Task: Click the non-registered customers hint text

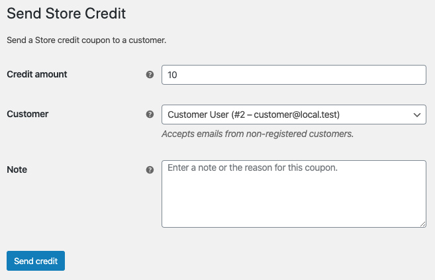Action: click(x=258, y=134)
